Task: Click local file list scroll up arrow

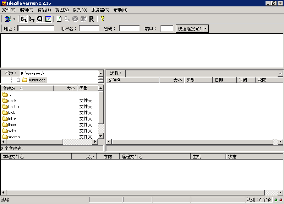Action: tap(101, 88)
